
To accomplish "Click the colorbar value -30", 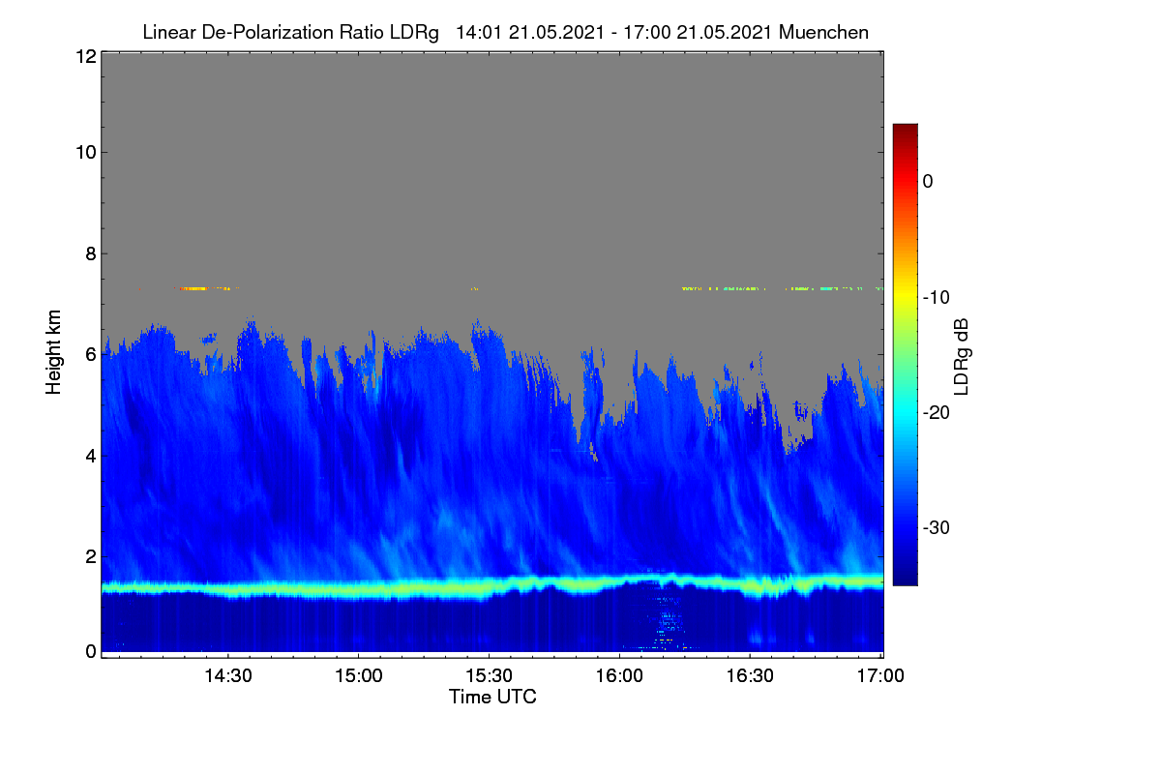I will (x=938, y=527).
